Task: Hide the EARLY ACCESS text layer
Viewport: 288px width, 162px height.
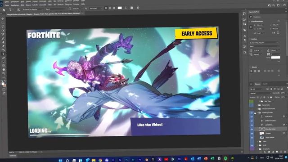Action: click(x=252, y=121)
